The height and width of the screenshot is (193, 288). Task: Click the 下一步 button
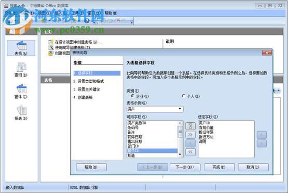(185, 167)
